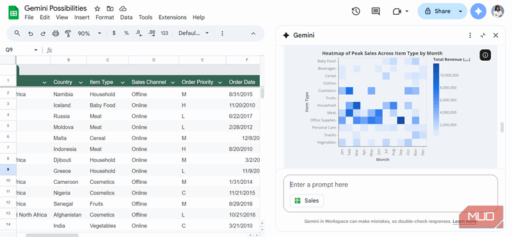Select cell containing Namibia
This screenshot has height=237, width=512.
[68, 94]
